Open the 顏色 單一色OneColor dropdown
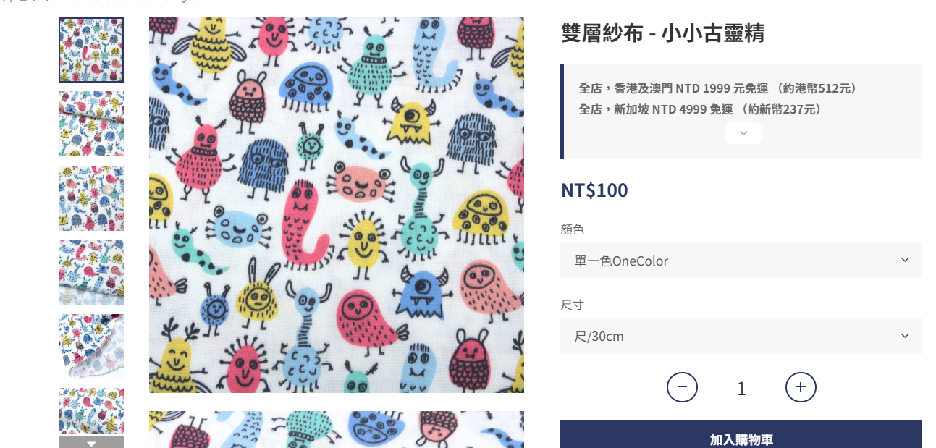Viewport: 936px width, 448px height. (741, 260)
